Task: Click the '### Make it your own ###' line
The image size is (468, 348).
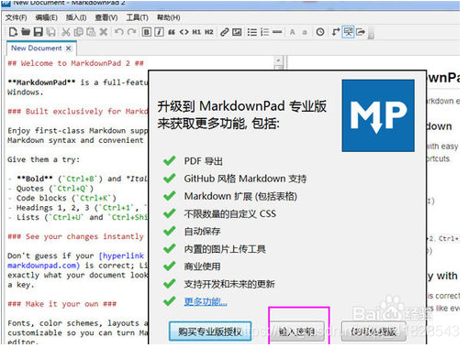Action: (x=61, y=304)
